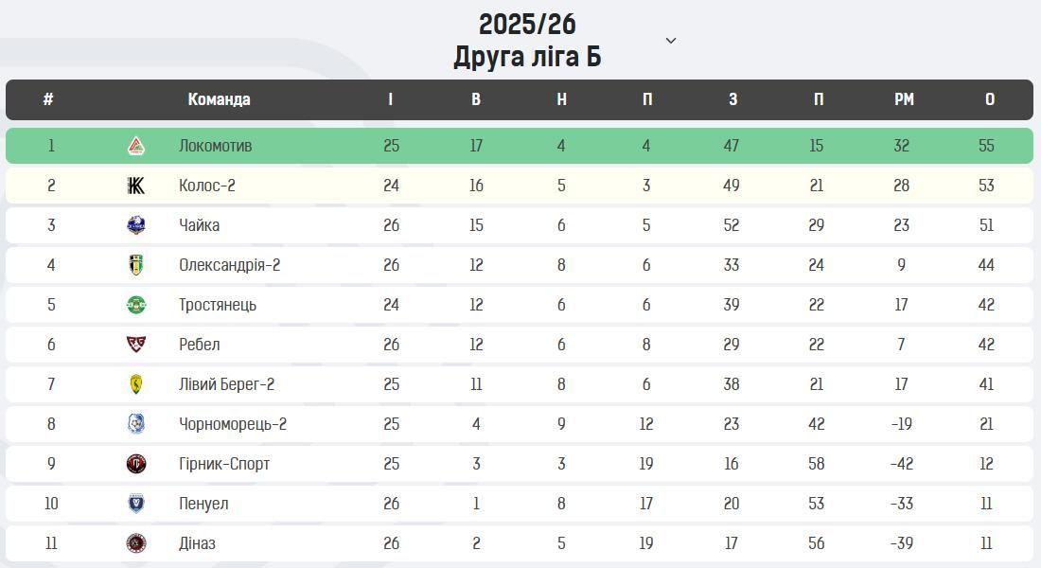Open the Локомотив team link
1041x568 pixels.
[215, 146]
